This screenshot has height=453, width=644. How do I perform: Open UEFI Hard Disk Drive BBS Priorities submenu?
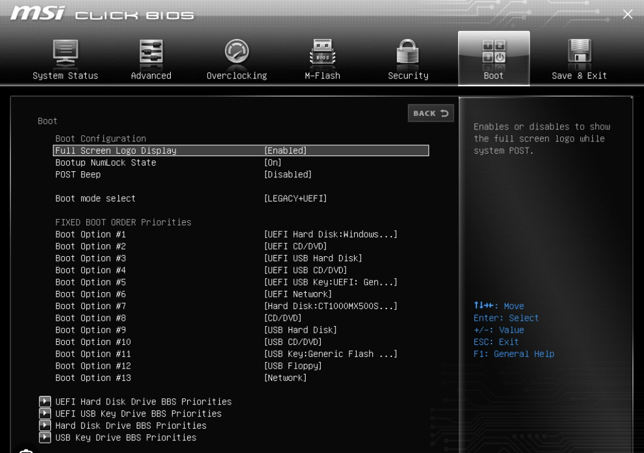click(x=143, y=402)
